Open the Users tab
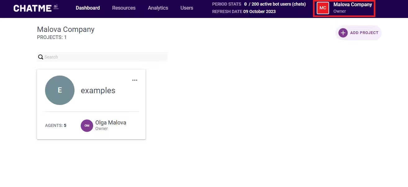 (187, 8)
